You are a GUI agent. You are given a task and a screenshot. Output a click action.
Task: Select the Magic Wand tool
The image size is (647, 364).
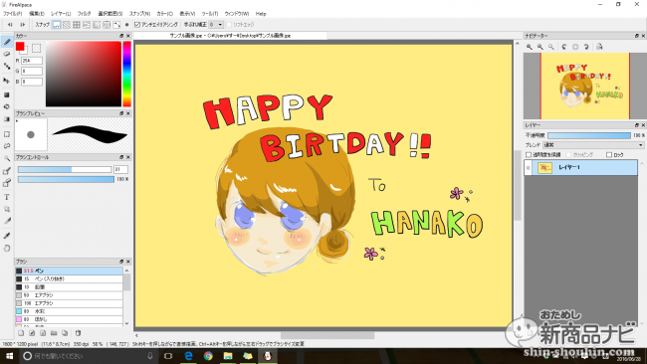(x=7, y=158)
